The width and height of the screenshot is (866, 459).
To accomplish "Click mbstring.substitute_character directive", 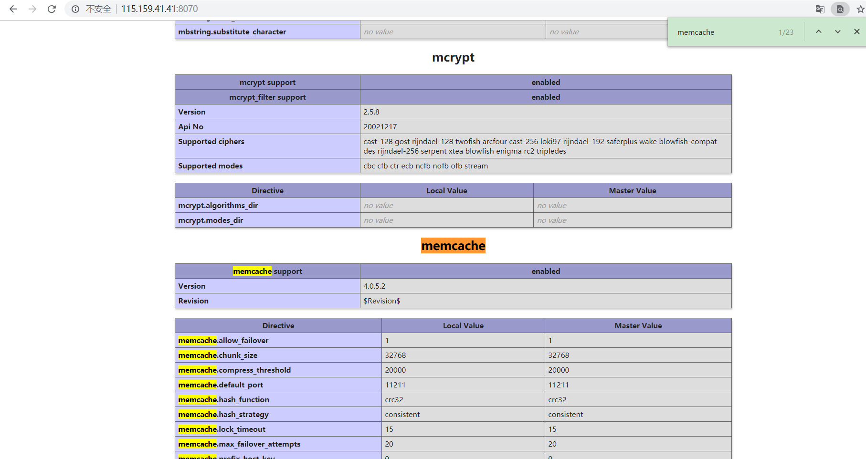I will point(232,32).
